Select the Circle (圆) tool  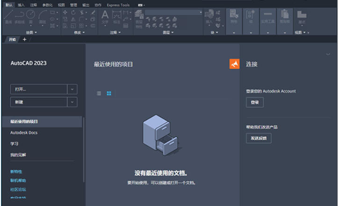tap(31, 16)
